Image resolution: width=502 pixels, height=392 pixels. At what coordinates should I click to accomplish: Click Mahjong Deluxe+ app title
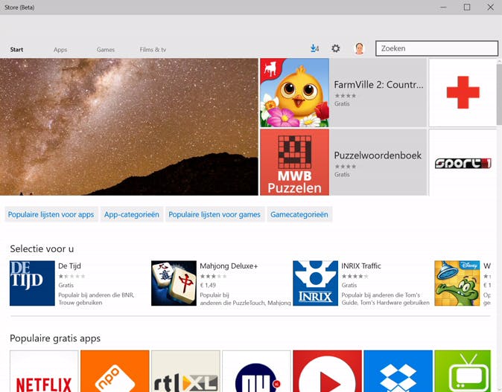[x=229, y=266]
